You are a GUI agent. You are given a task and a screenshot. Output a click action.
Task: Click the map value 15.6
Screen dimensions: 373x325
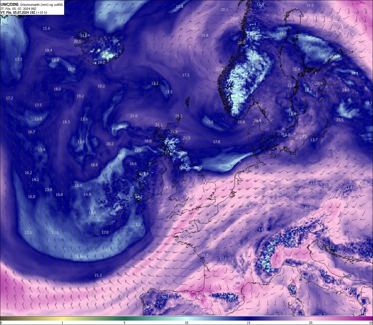46,29
